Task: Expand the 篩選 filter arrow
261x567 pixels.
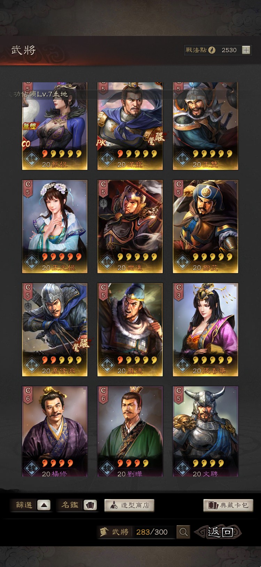Action: point(44,505)
